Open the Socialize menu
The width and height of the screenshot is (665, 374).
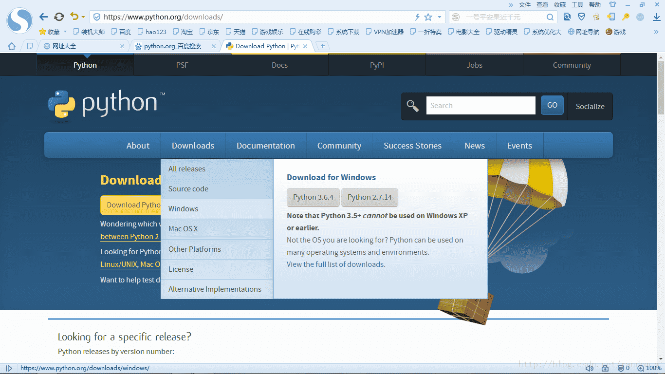[590, 106]
